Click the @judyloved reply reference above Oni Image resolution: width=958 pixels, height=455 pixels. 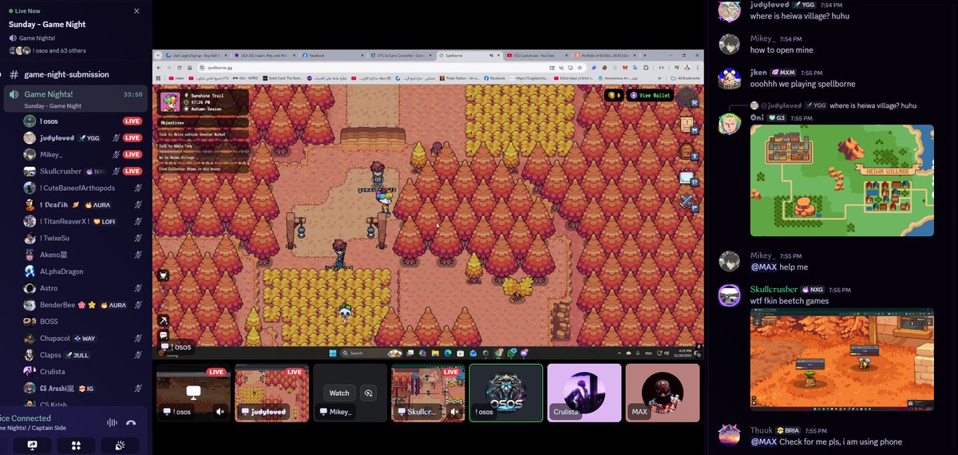781,105
